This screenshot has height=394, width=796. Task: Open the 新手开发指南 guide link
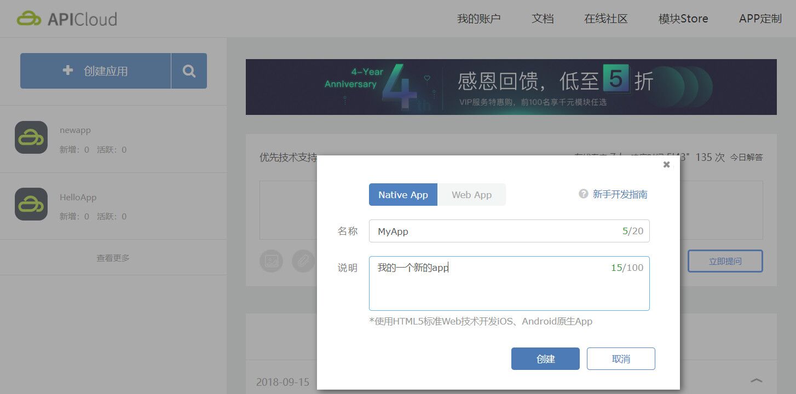point(621,194)
